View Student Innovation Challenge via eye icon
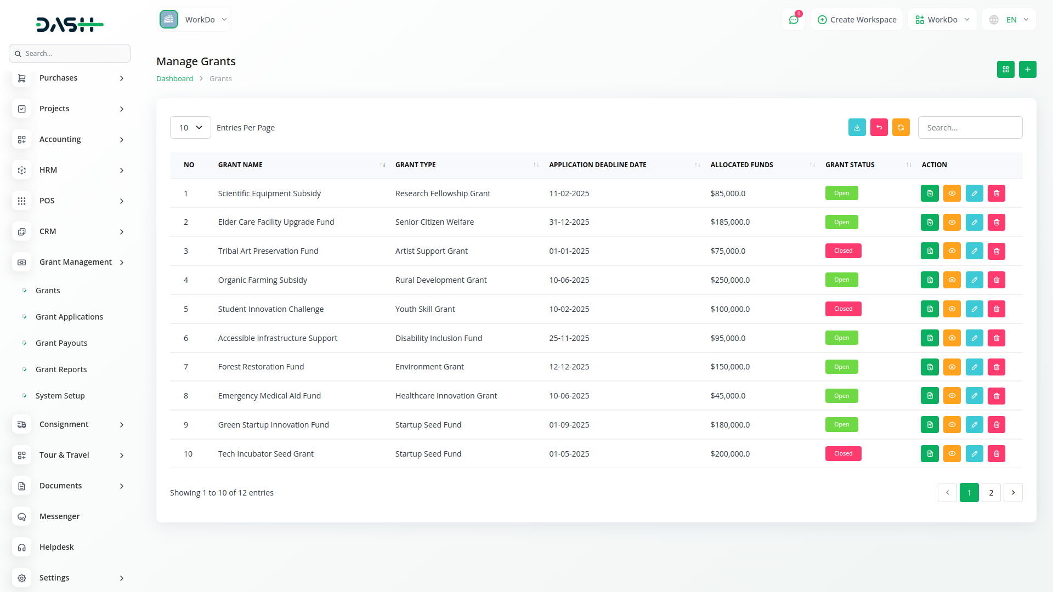This screenshot has height=592, width=1053. 952,309
